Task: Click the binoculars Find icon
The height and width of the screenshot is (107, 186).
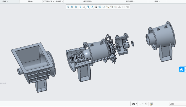Action: 133,104
